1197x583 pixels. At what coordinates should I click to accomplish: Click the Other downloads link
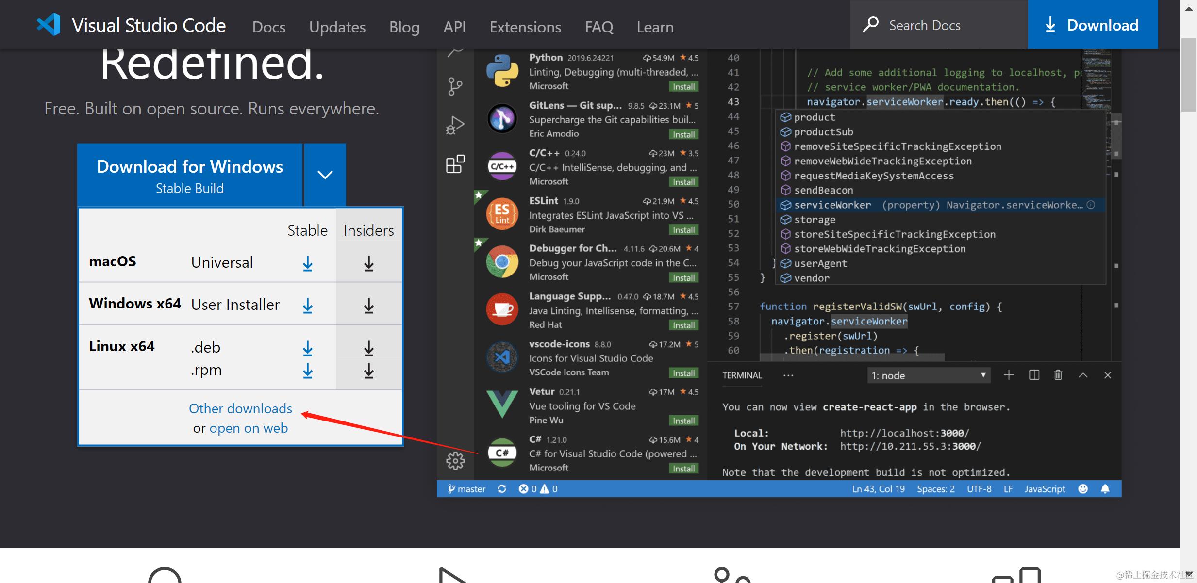tap(240, 408)
